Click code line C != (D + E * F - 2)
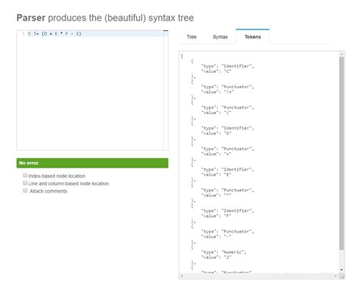 point(54,34)
